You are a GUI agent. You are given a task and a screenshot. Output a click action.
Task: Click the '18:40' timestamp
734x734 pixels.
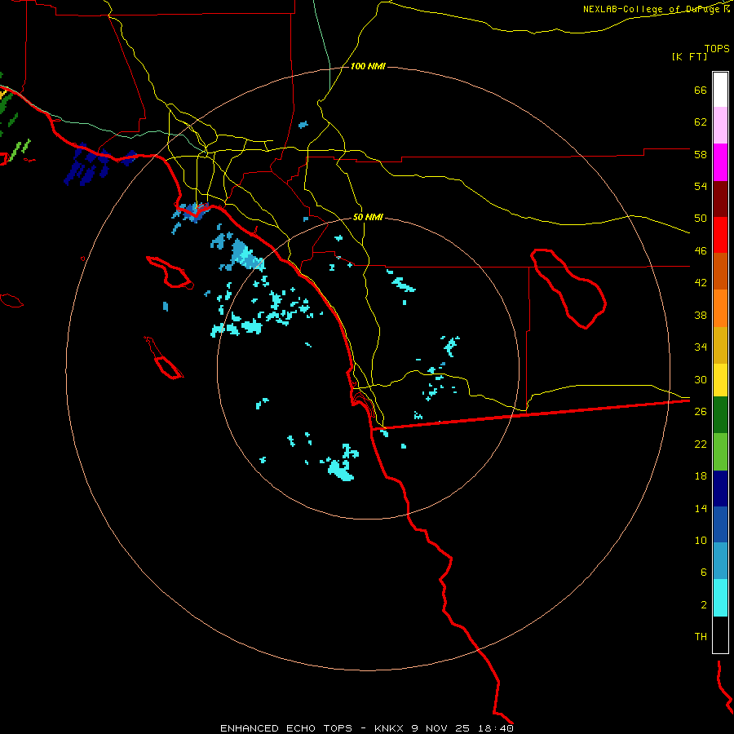tap(496, 728)
